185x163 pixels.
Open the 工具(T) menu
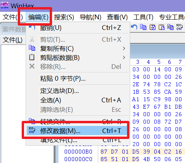coord(143,17)
